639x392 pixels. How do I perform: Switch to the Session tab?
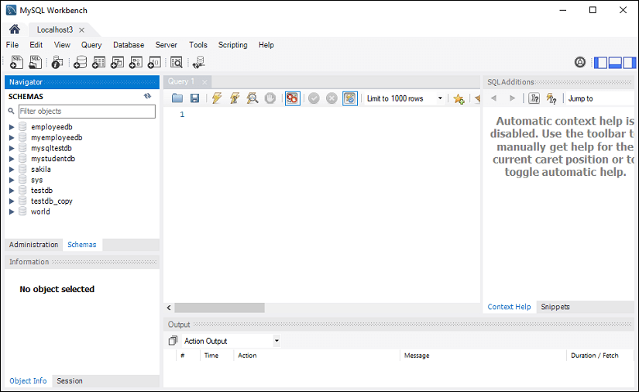(70, 381)
